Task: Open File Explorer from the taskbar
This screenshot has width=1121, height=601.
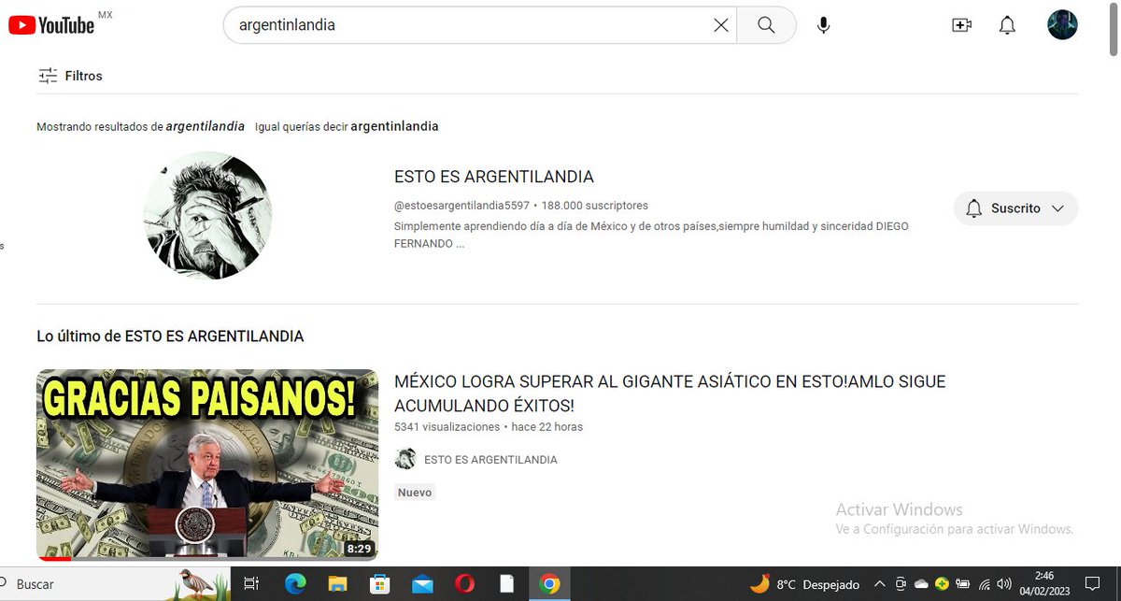Action: (x=337, y=584)
